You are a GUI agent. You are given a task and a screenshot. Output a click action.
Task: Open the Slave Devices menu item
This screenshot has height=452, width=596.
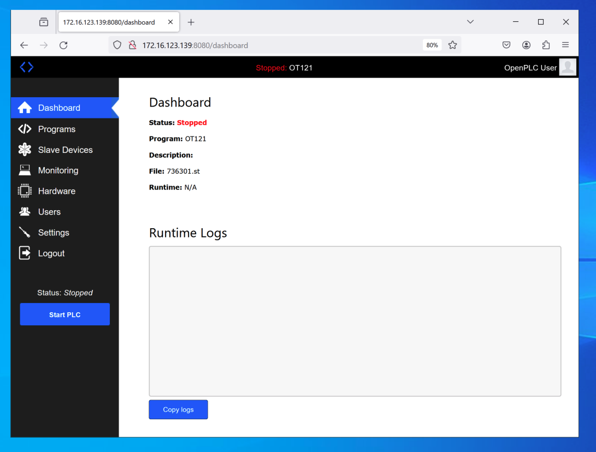pyautogui.click(x=64, y=150)
